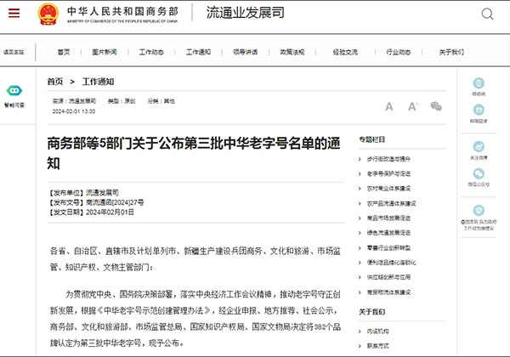
Task: Open the 经验交流 nav tab
Action: [346, 52]
